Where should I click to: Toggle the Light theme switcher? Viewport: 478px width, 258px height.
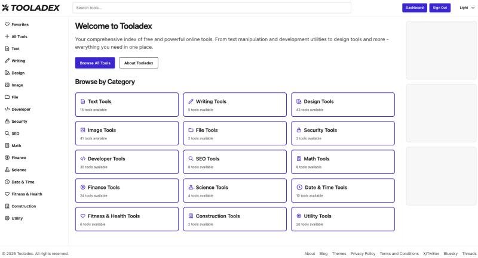(x=464, y=8)
